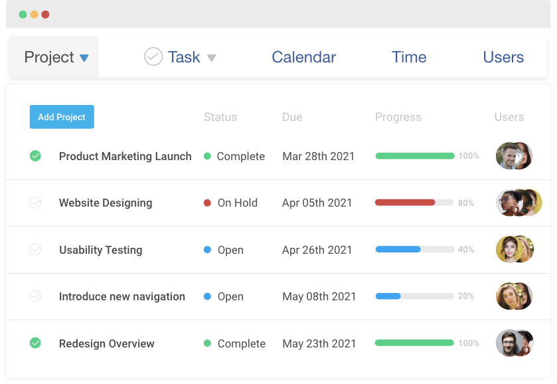Click the Add Project button
This screenshot has width=557, height=384.
(62, 117)
